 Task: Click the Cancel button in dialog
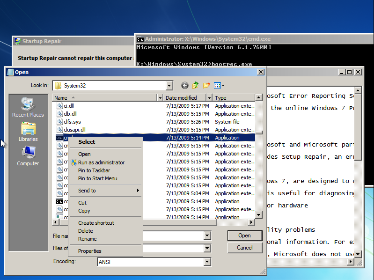(x=245, y=248)
